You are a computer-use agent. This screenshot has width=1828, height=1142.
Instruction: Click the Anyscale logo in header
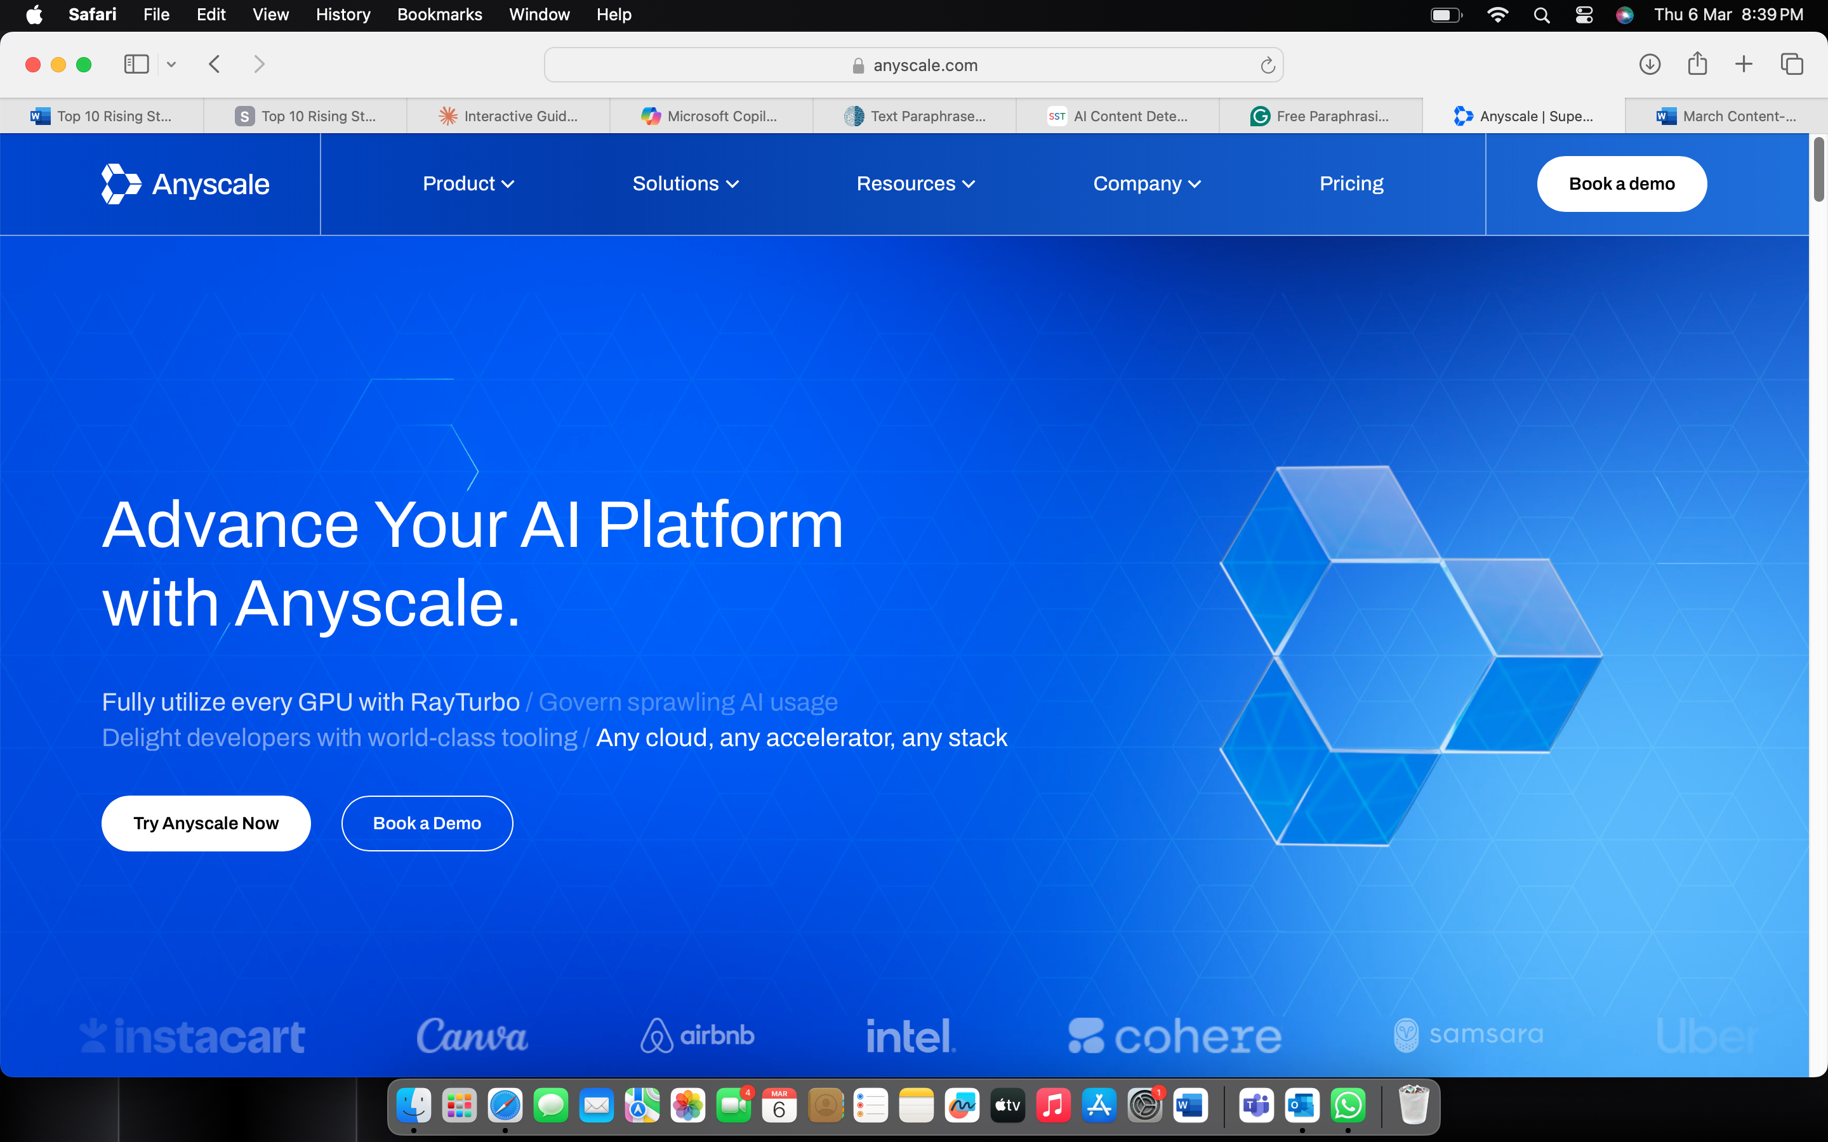click(x=186, y=183)
